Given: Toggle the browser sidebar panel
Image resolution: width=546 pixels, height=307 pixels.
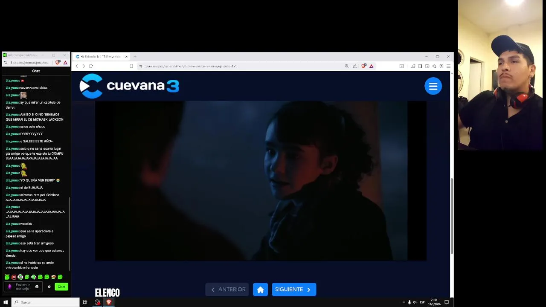Looking at the screenshot, I should click(420, 66).
